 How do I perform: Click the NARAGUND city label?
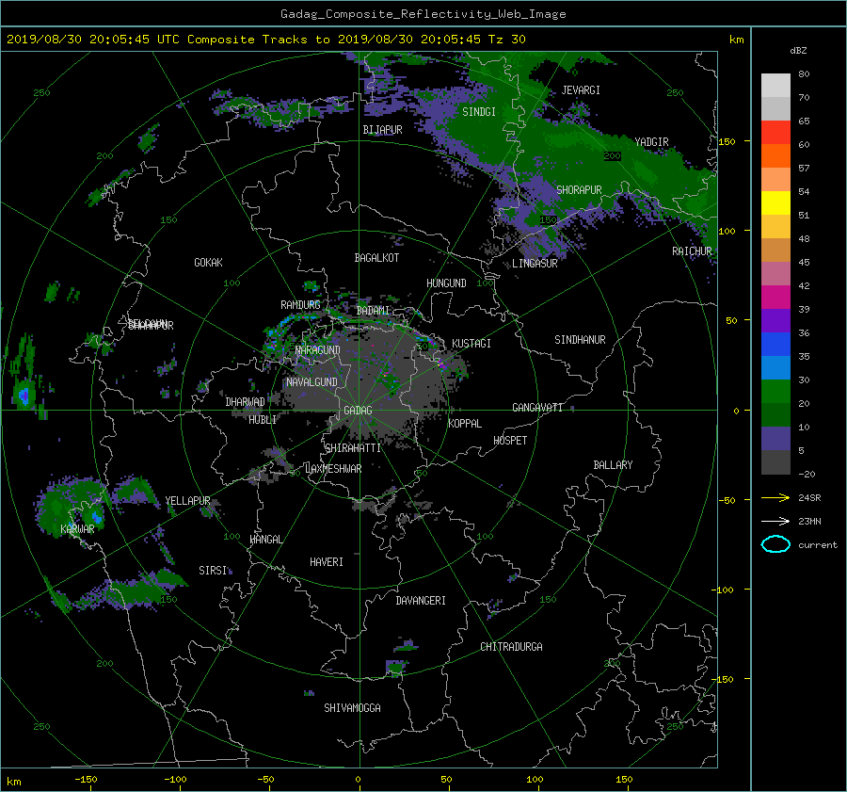pyautogui.click(x=318, y=350)
